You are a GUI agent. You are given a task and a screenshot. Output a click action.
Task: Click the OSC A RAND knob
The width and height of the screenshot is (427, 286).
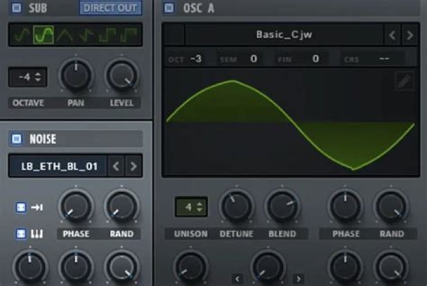pos(391,206)
